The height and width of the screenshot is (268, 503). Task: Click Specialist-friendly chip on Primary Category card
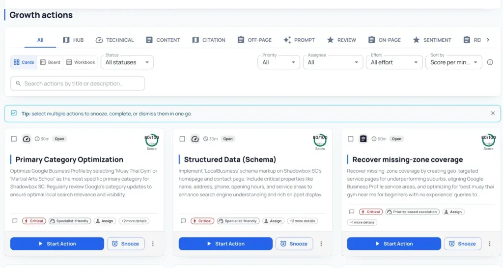pos(70,221)
